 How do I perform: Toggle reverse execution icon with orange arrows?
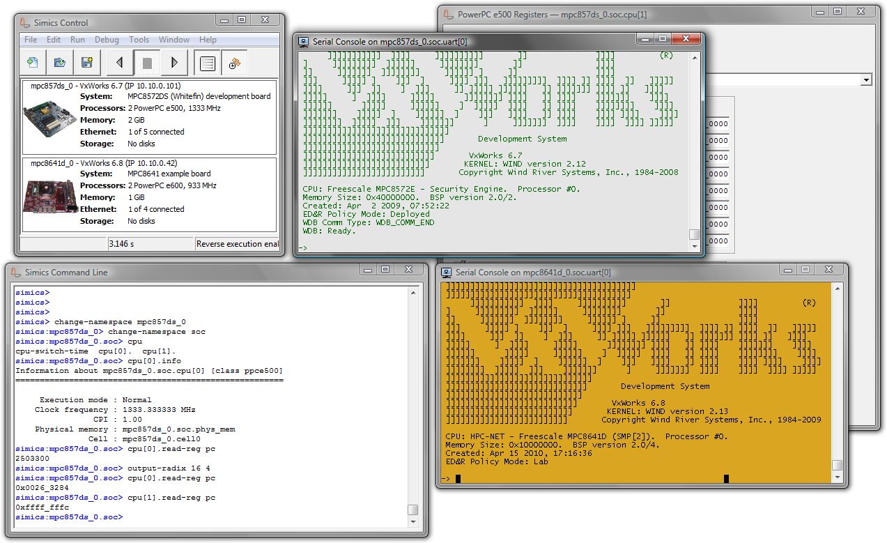[235, 63]
